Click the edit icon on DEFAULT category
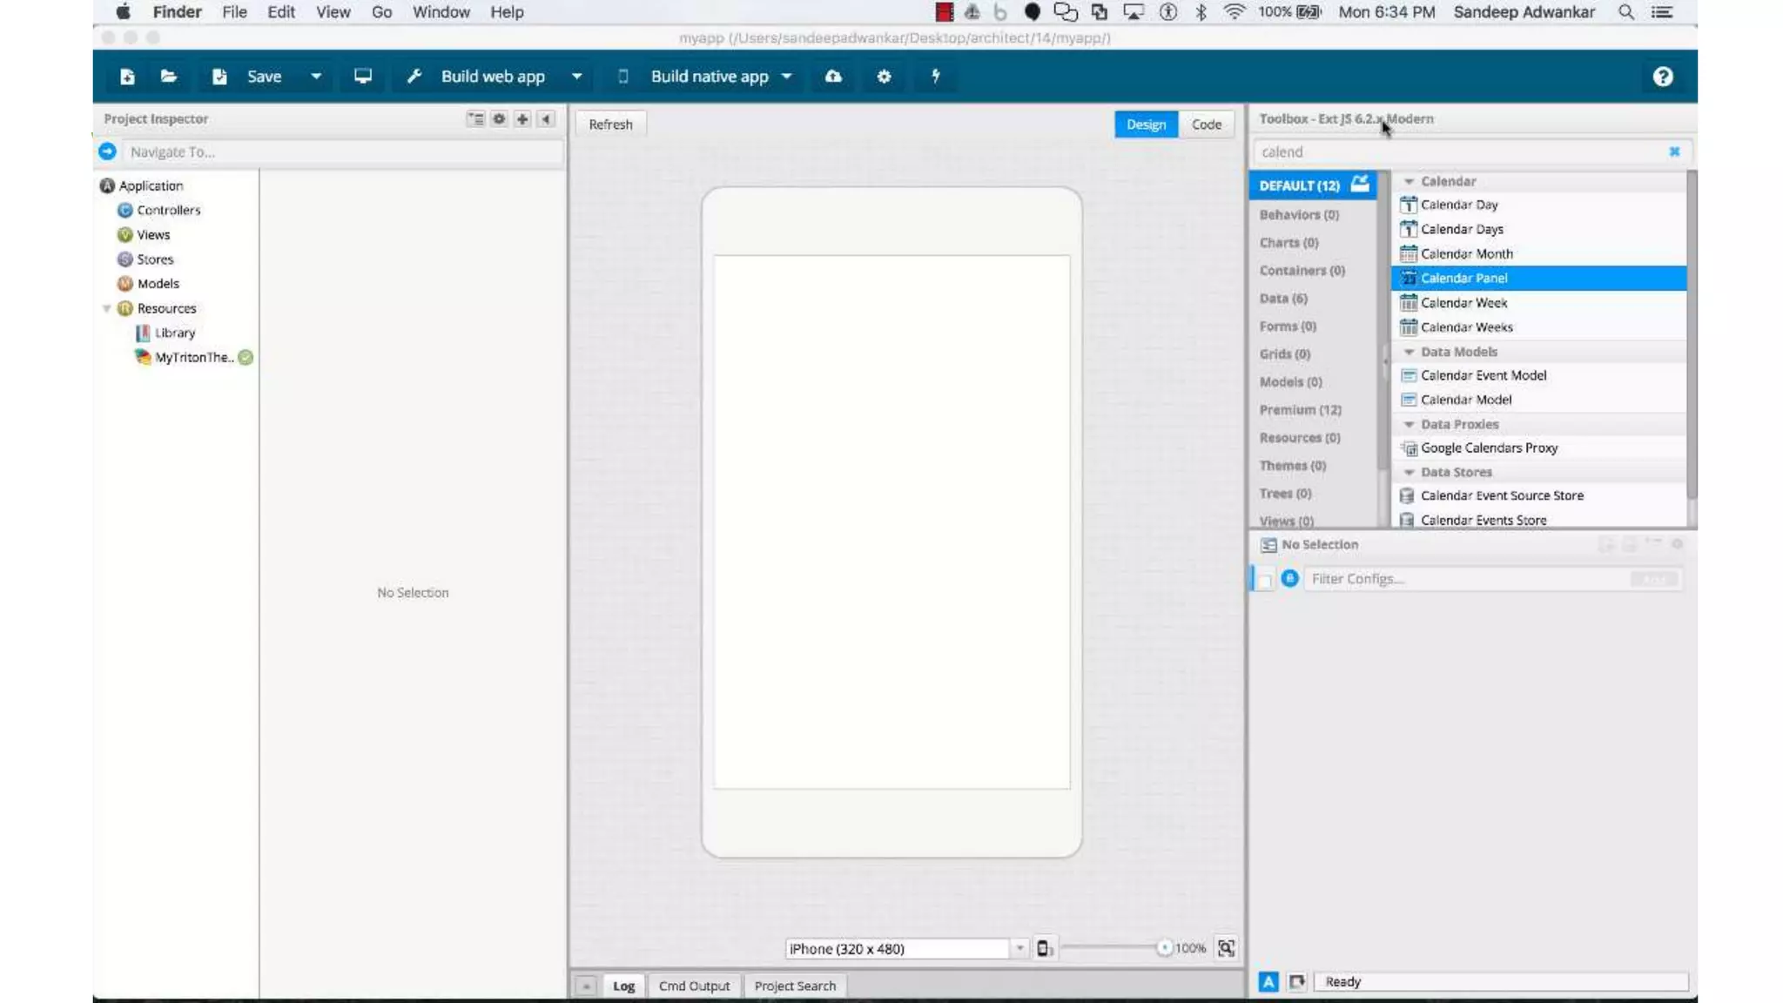Viewport: 1783px width, 1003px height. click(x=1360, y=184)
